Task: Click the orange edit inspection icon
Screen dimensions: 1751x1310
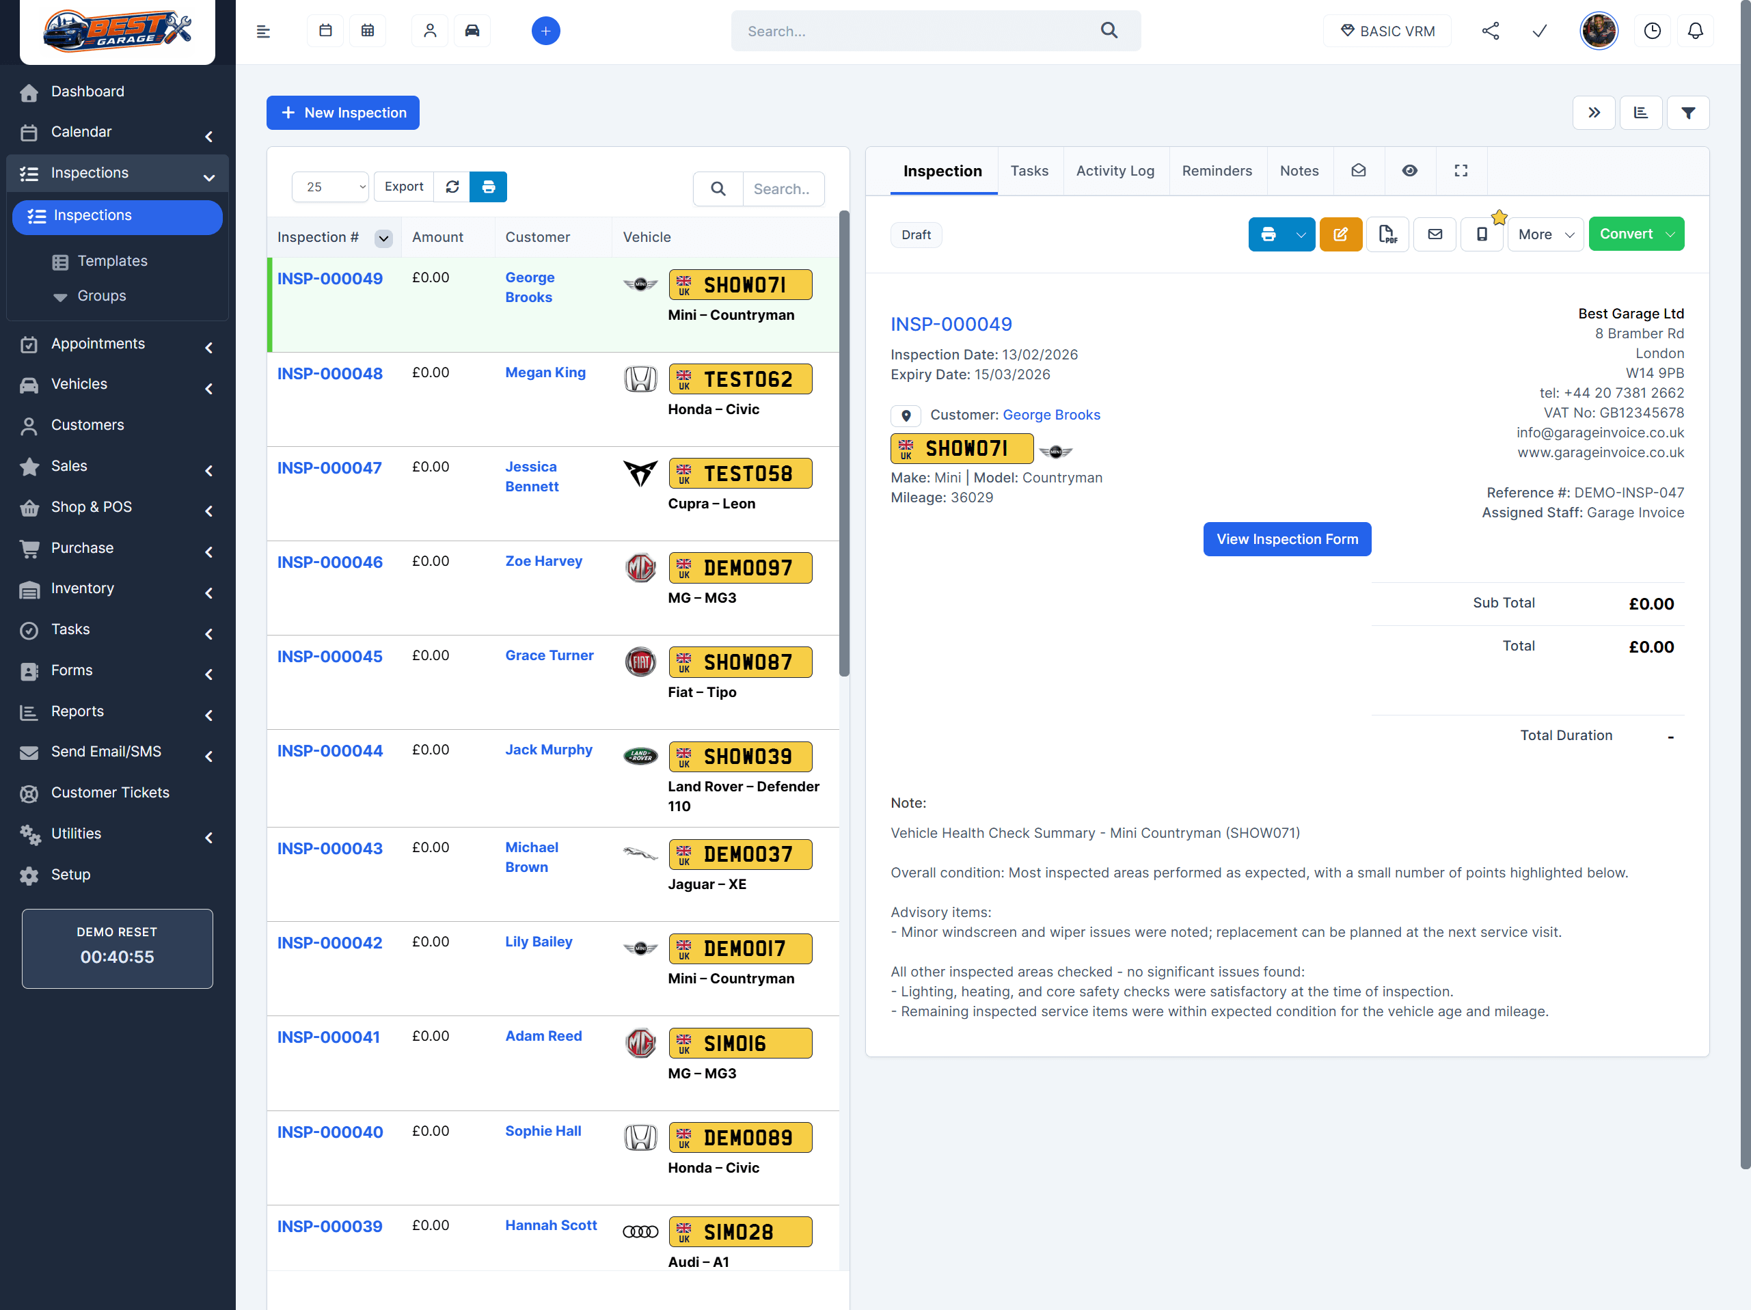Action: coord(1340,234)
